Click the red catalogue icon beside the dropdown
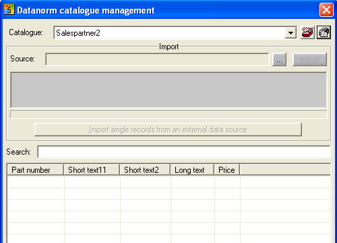Viewport: 337px width, 243px height. point(307,32)
